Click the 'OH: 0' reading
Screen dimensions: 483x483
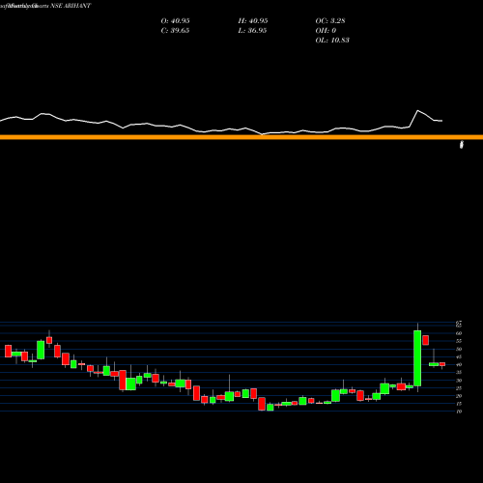326,31
